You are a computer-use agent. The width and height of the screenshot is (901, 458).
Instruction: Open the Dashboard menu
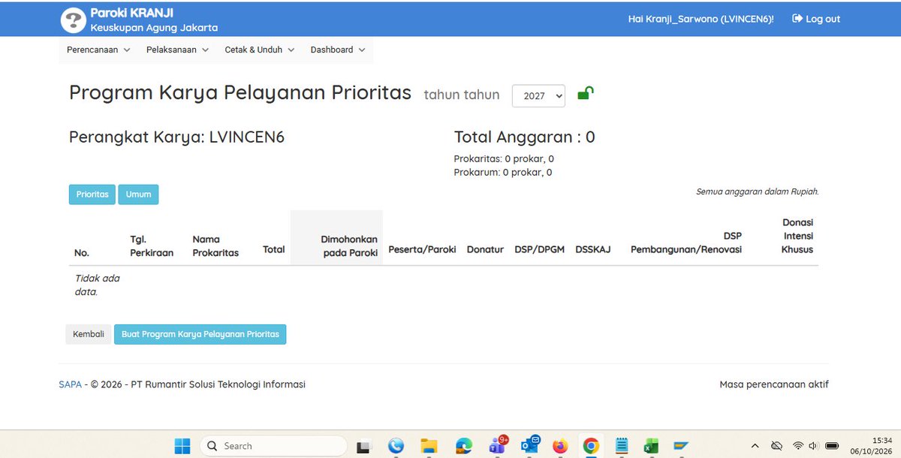click(338, 50)
